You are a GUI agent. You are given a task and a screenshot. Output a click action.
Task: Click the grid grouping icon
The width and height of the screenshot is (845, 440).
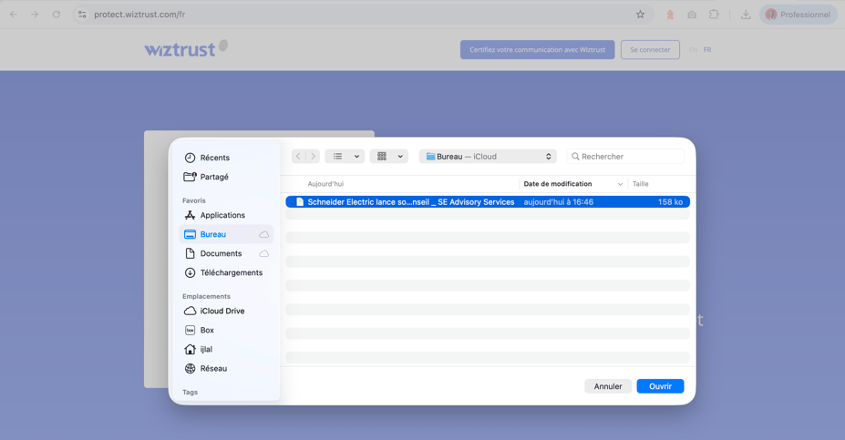tap(382, 156)
